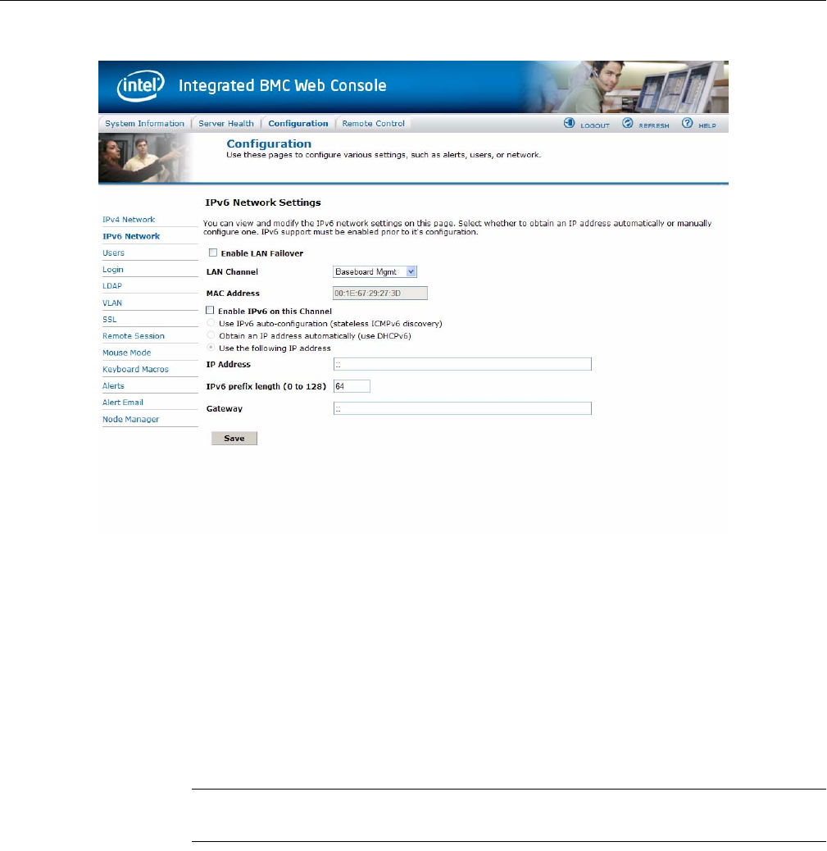The width and height of the screenshot is (827, 851).
Task: Open the Keyboard Macros sidebar link
Action: pos(136,369)
